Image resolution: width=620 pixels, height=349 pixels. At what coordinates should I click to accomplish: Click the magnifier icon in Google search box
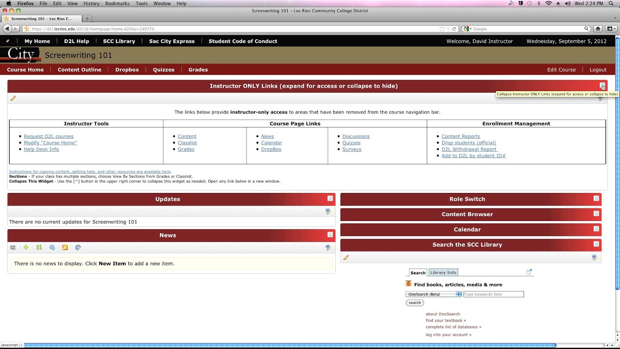[x=586, y=29]
